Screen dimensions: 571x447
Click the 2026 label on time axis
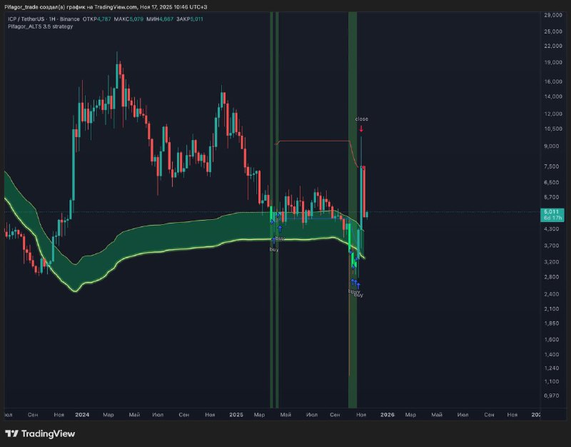pos(387,414)
